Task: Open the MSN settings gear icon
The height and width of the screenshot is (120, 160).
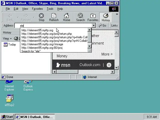Action: coord(109,65)
